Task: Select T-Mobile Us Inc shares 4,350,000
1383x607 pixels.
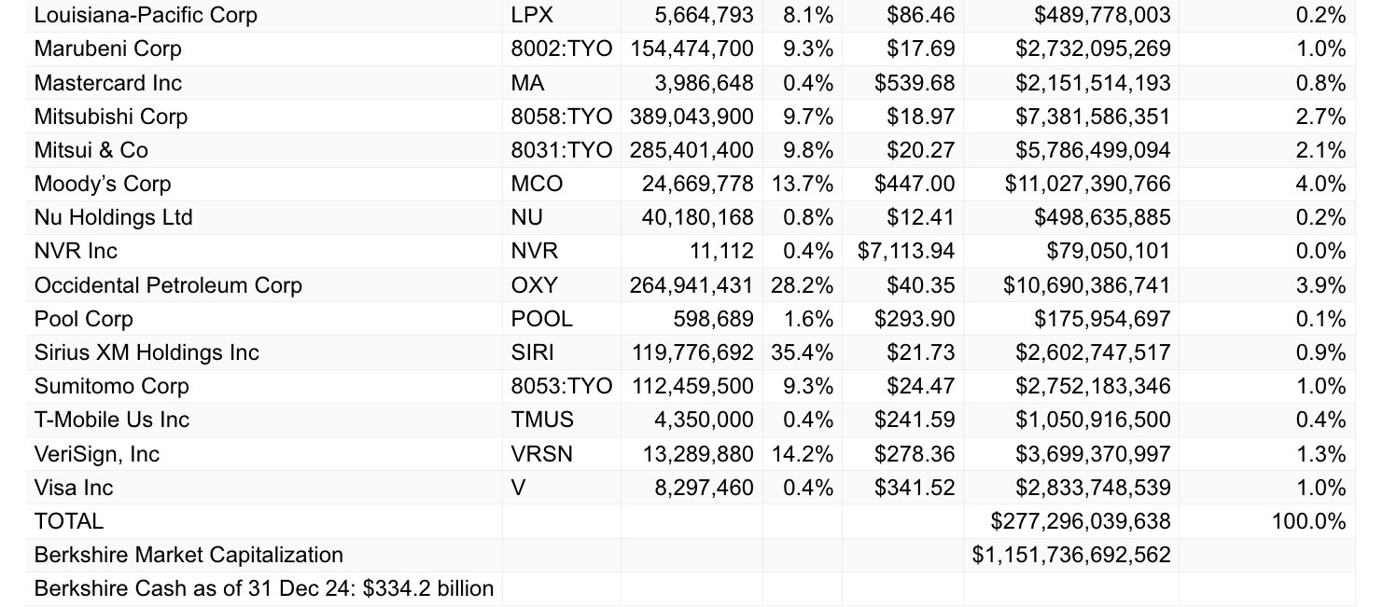Action: 704,420
